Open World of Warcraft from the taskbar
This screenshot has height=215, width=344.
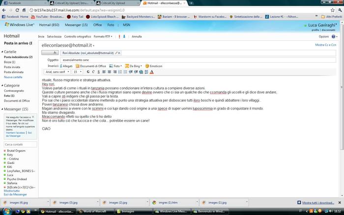click(x=94, y=212)
